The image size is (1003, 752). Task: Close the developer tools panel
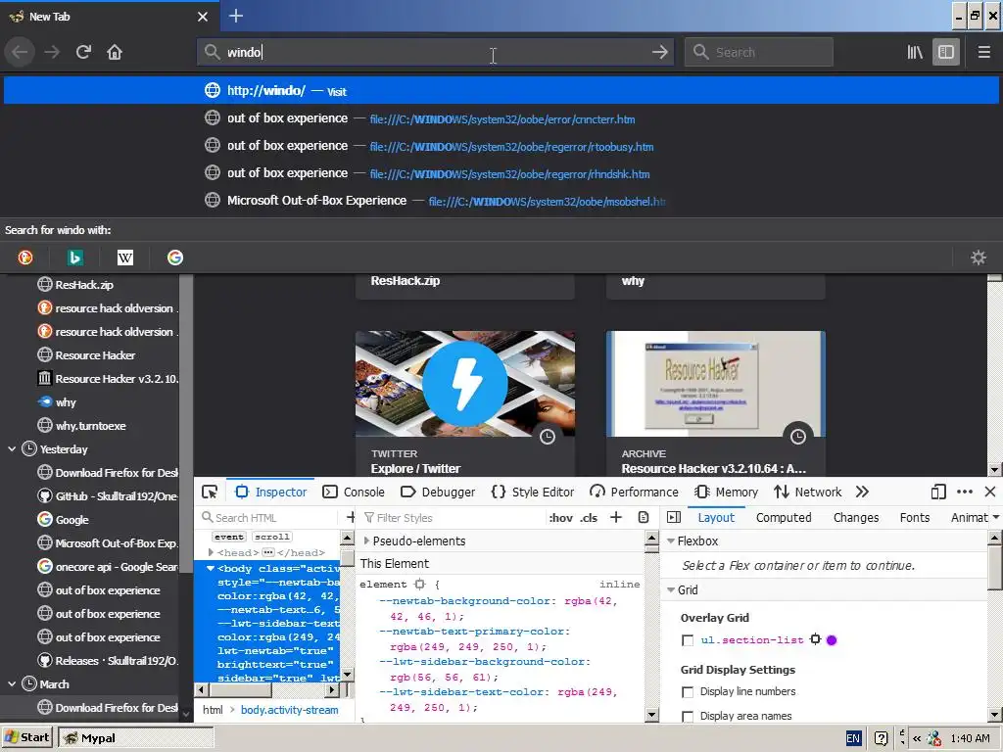[990, 492]
